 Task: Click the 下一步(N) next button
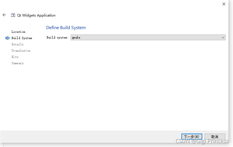[x=192, y=136]
